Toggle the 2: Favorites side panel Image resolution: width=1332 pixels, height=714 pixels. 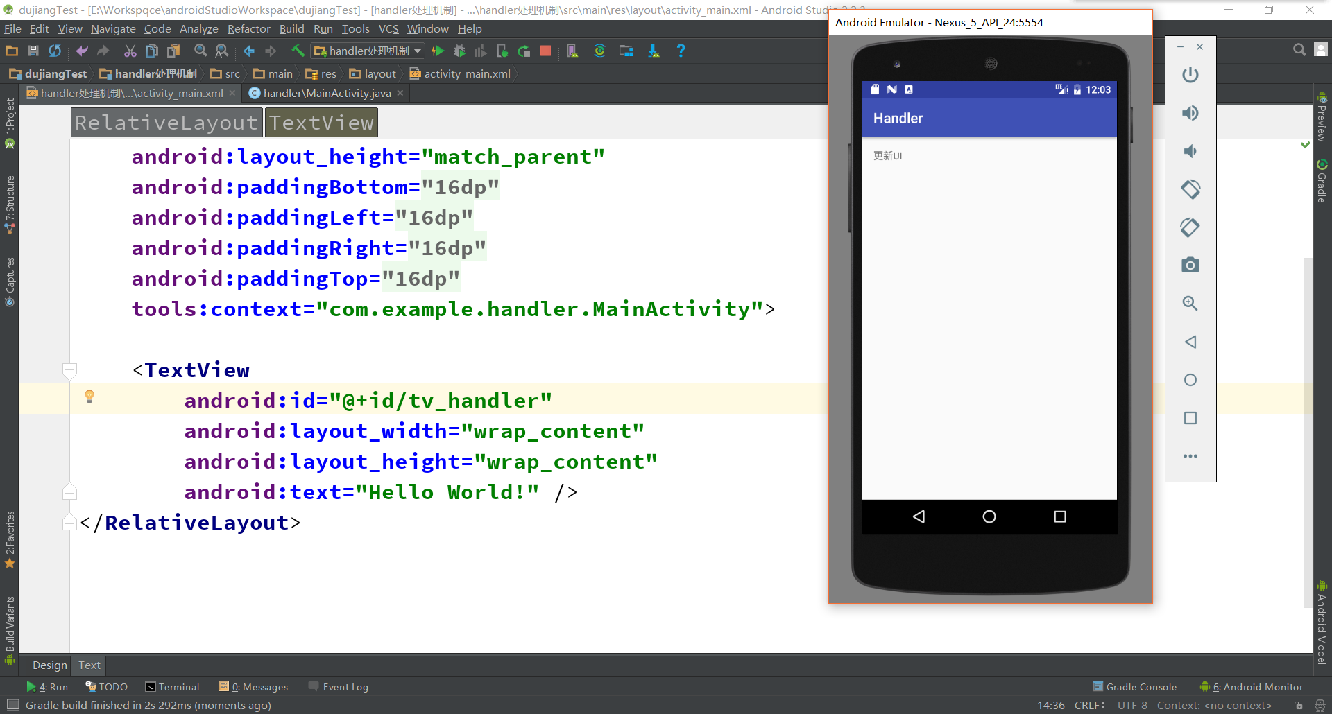coord(10,539)
